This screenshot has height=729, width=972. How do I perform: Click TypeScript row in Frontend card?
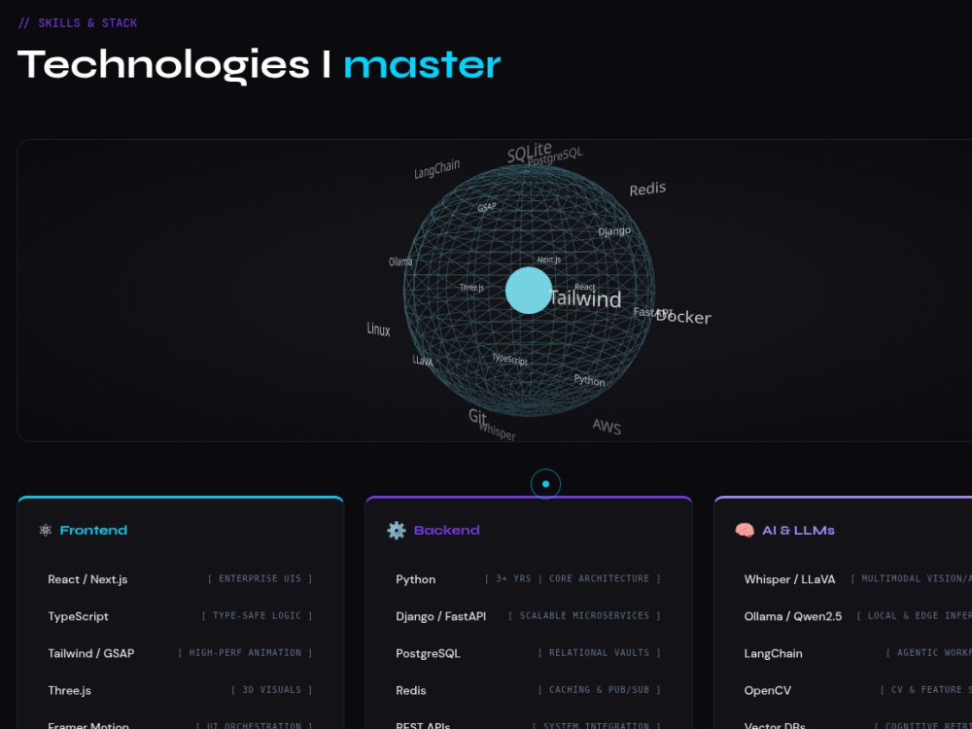coord(181,616)
